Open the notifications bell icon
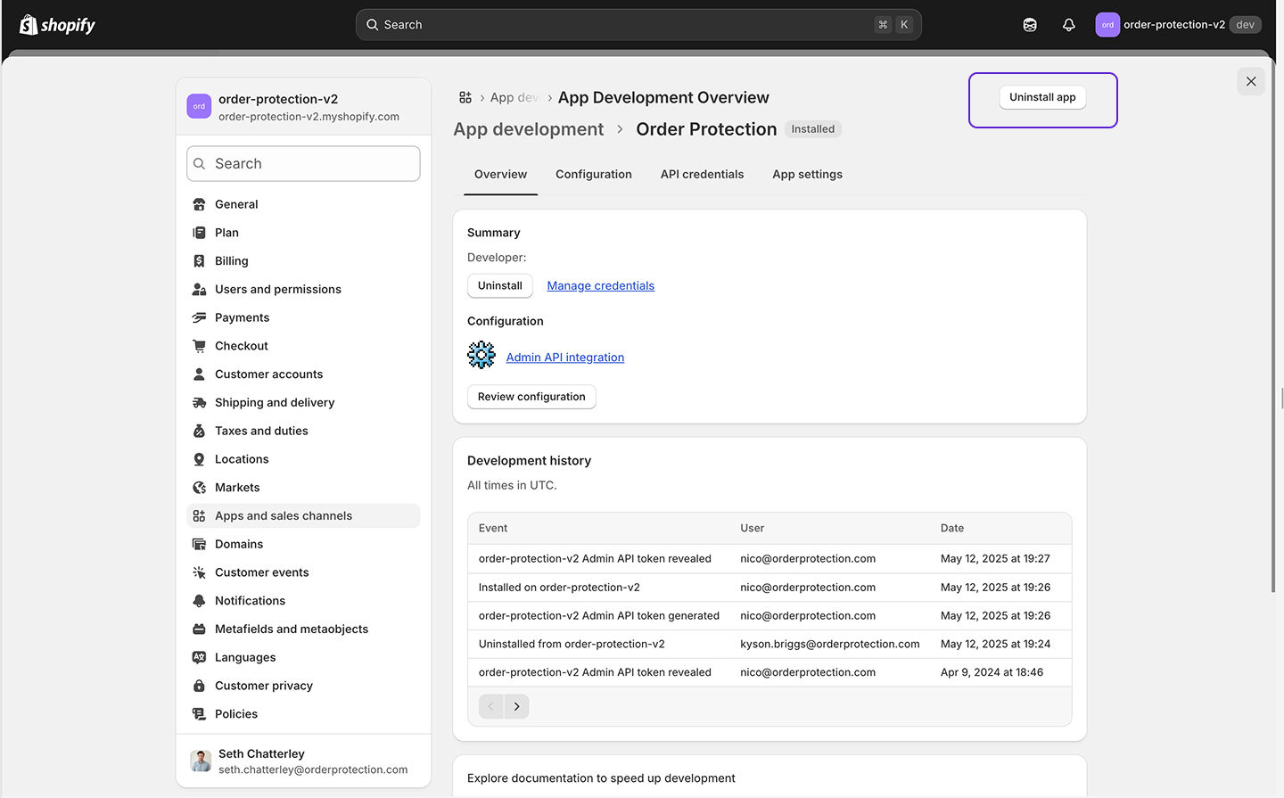This screenshot has height=798, width=1284. point(1068,25)
